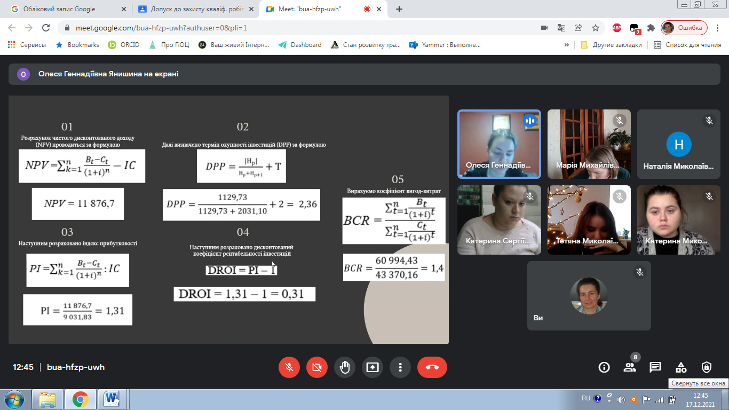Raise hand in the meeting
Image resolution: width=729 pixels, height=410 pixels.
click(345, 367)
